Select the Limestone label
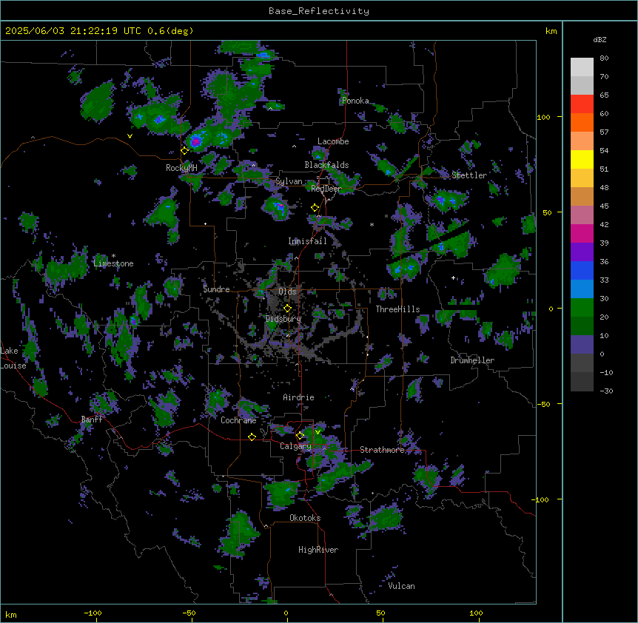 point(113,263)
